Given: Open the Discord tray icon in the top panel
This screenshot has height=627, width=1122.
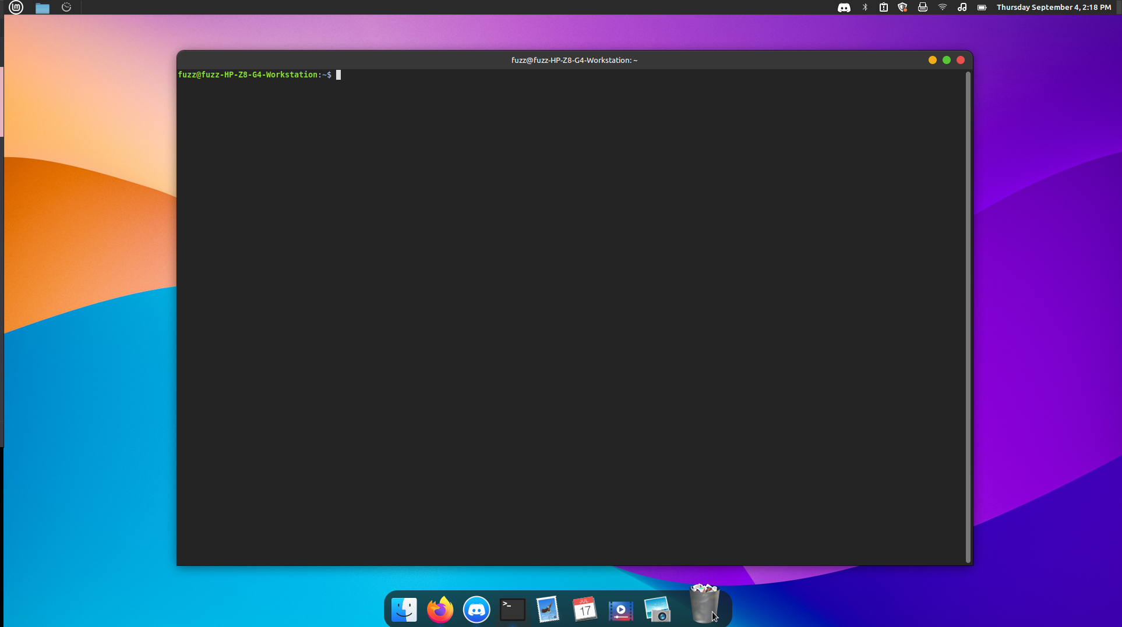Looking at the screenshot, I should tap(844, 8).
